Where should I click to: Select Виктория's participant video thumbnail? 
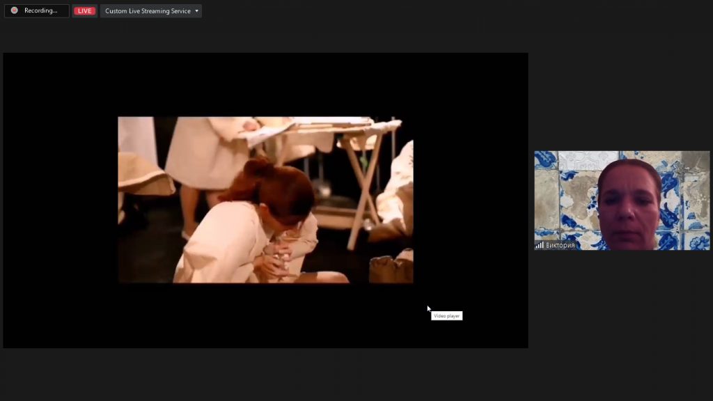point(622,200)
